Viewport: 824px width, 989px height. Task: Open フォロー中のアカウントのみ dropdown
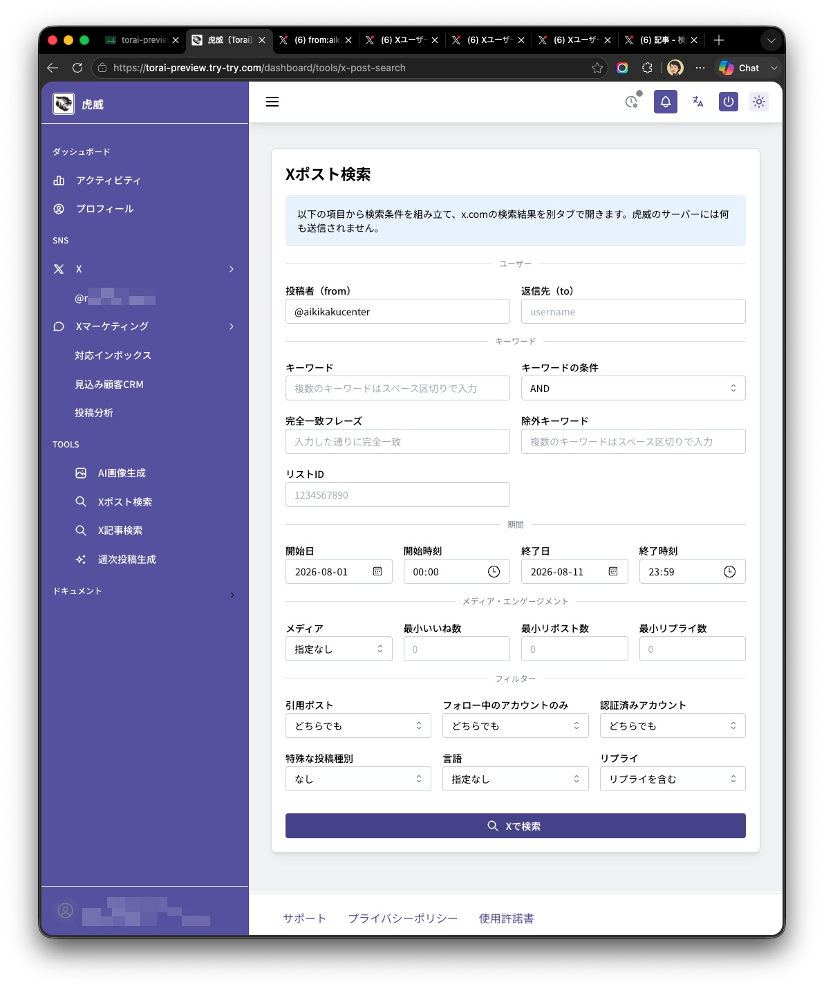515,725
